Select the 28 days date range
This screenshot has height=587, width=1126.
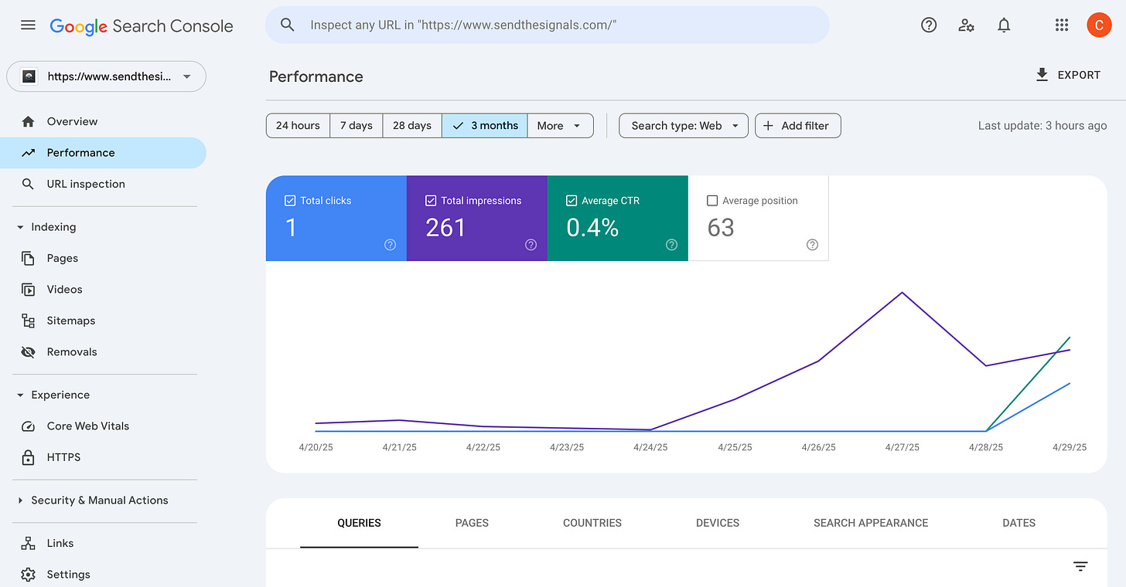tap(412, 125)
